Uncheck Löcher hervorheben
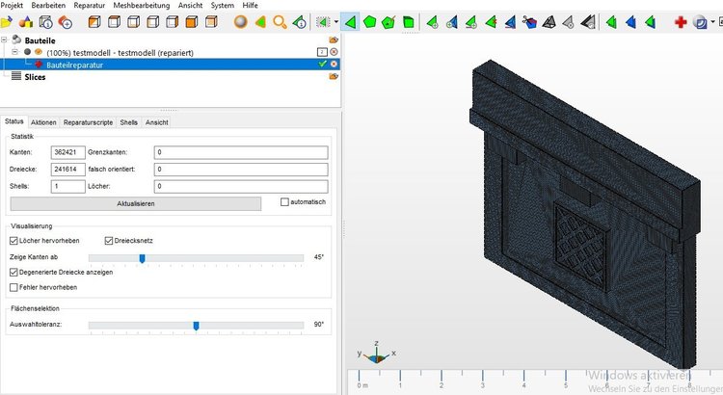Image resolution: width=723 pixels, height=395 pixels. (13, 241)
